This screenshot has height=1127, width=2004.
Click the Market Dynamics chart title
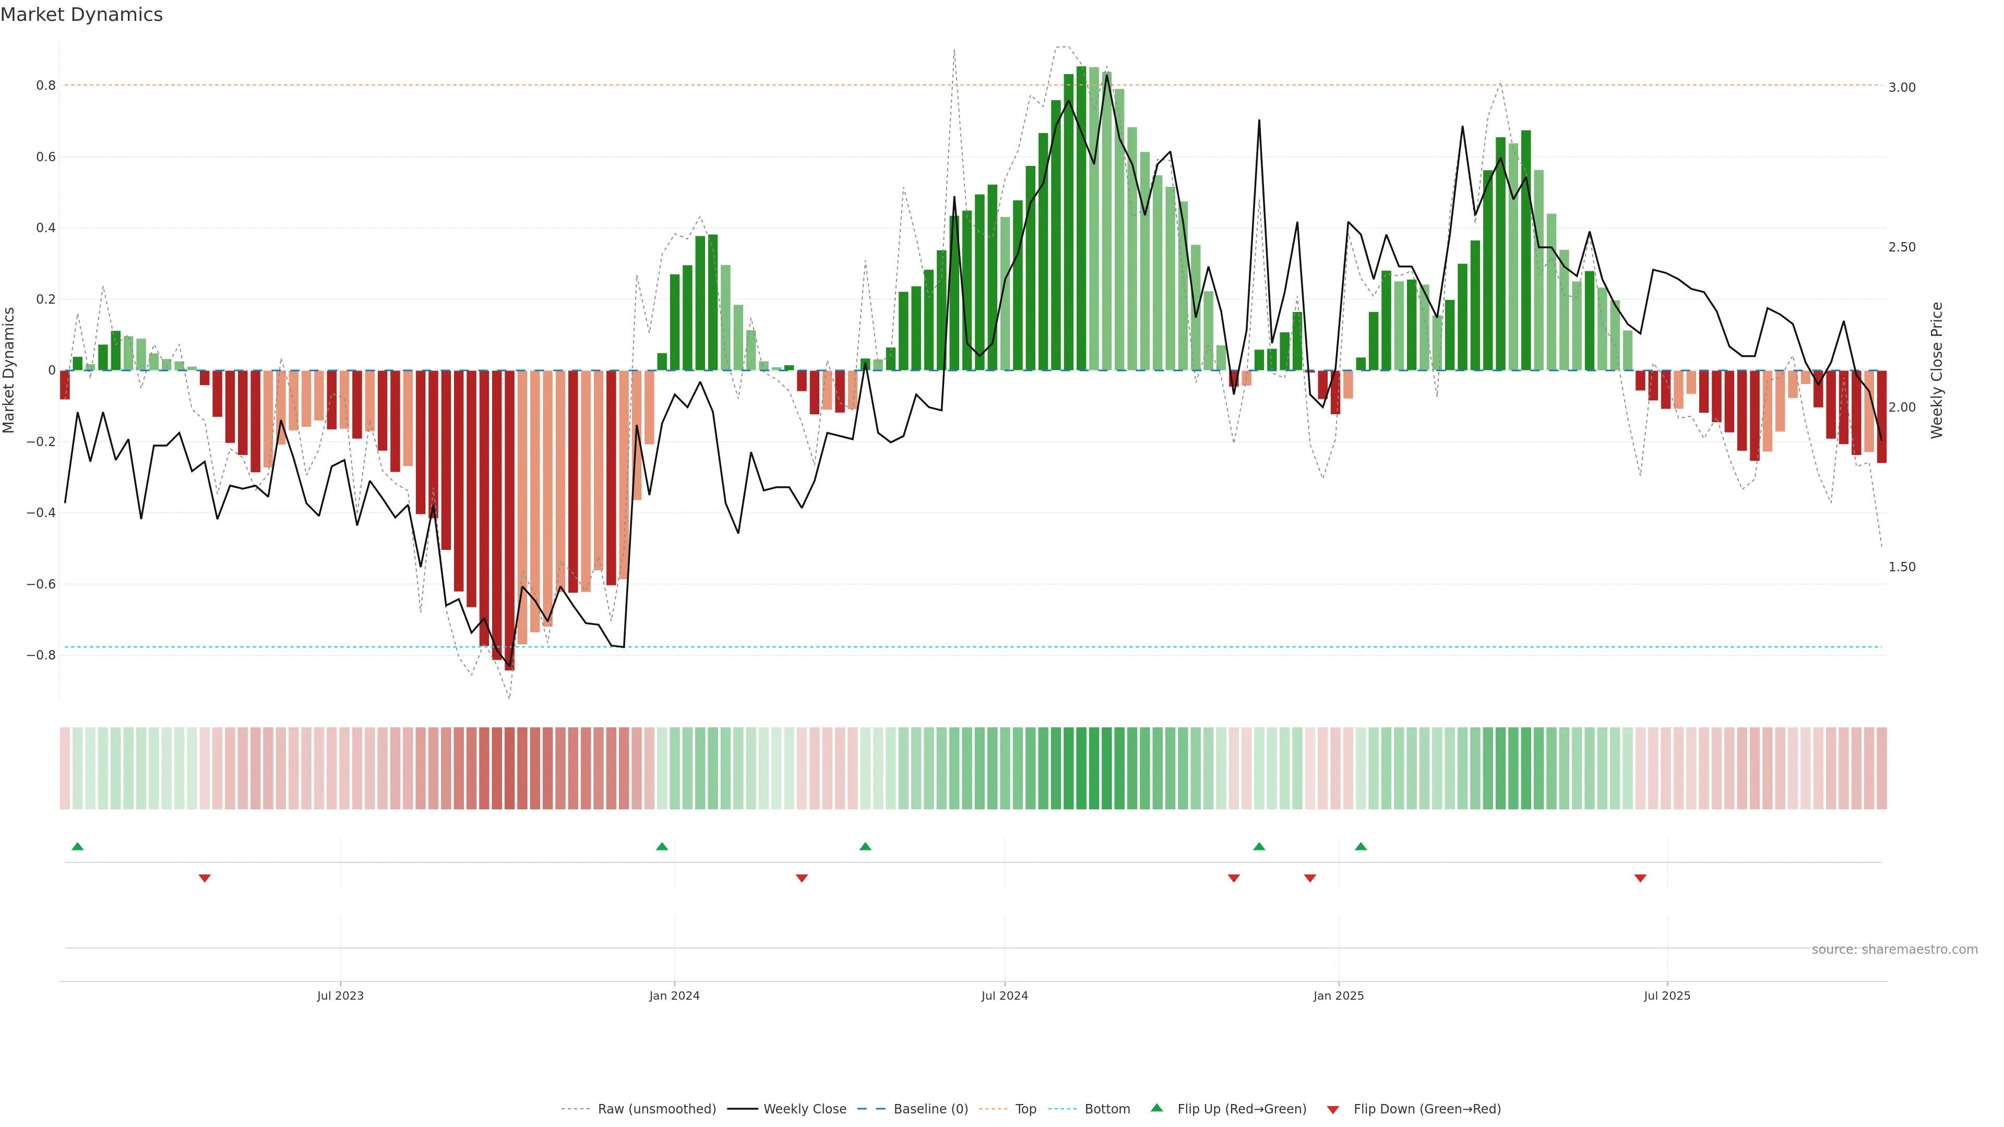(x=82, y=15)
